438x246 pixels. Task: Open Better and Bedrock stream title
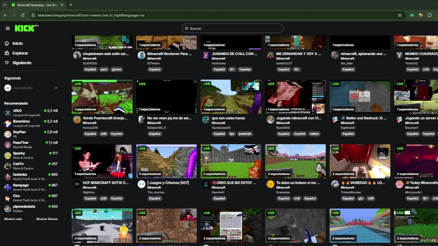pos(363,118)
